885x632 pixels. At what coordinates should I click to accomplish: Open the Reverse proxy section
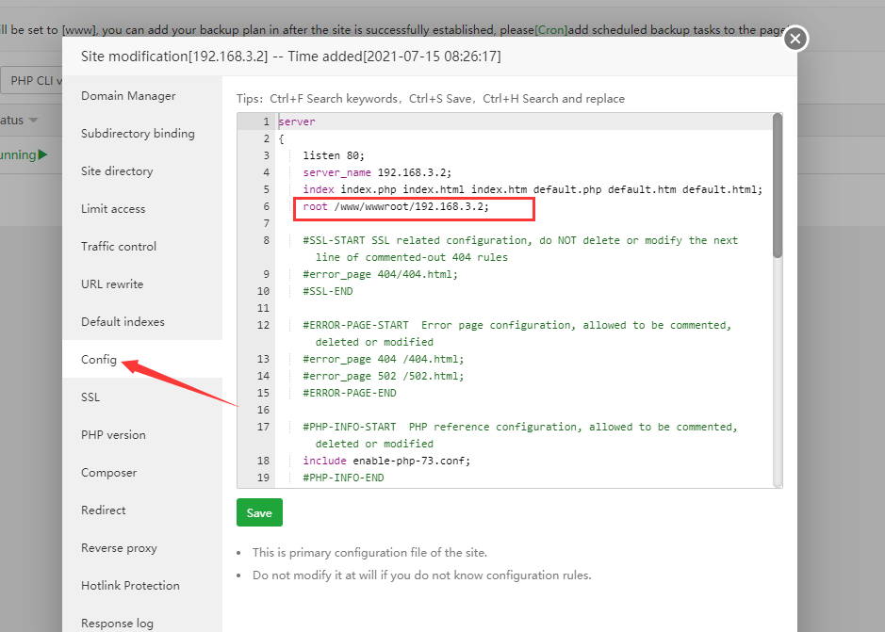tap(119, 548)
